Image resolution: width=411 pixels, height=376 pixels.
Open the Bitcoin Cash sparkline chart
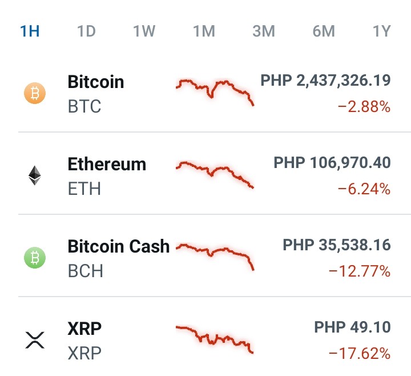(215, 257)
